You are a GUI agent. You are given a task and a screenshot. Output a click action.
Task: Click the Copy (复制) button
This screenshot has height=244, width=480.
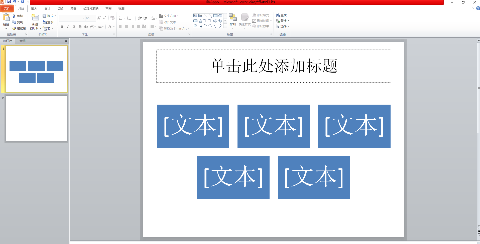point(19,22)
